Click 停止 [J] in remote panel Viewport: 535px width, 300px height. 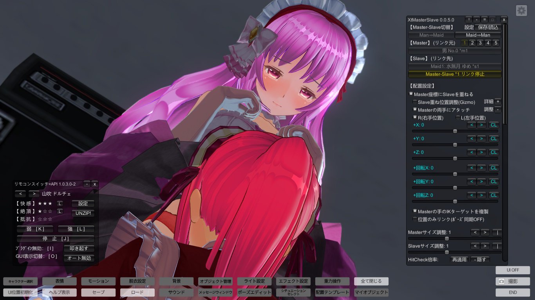tap(56, 238)
